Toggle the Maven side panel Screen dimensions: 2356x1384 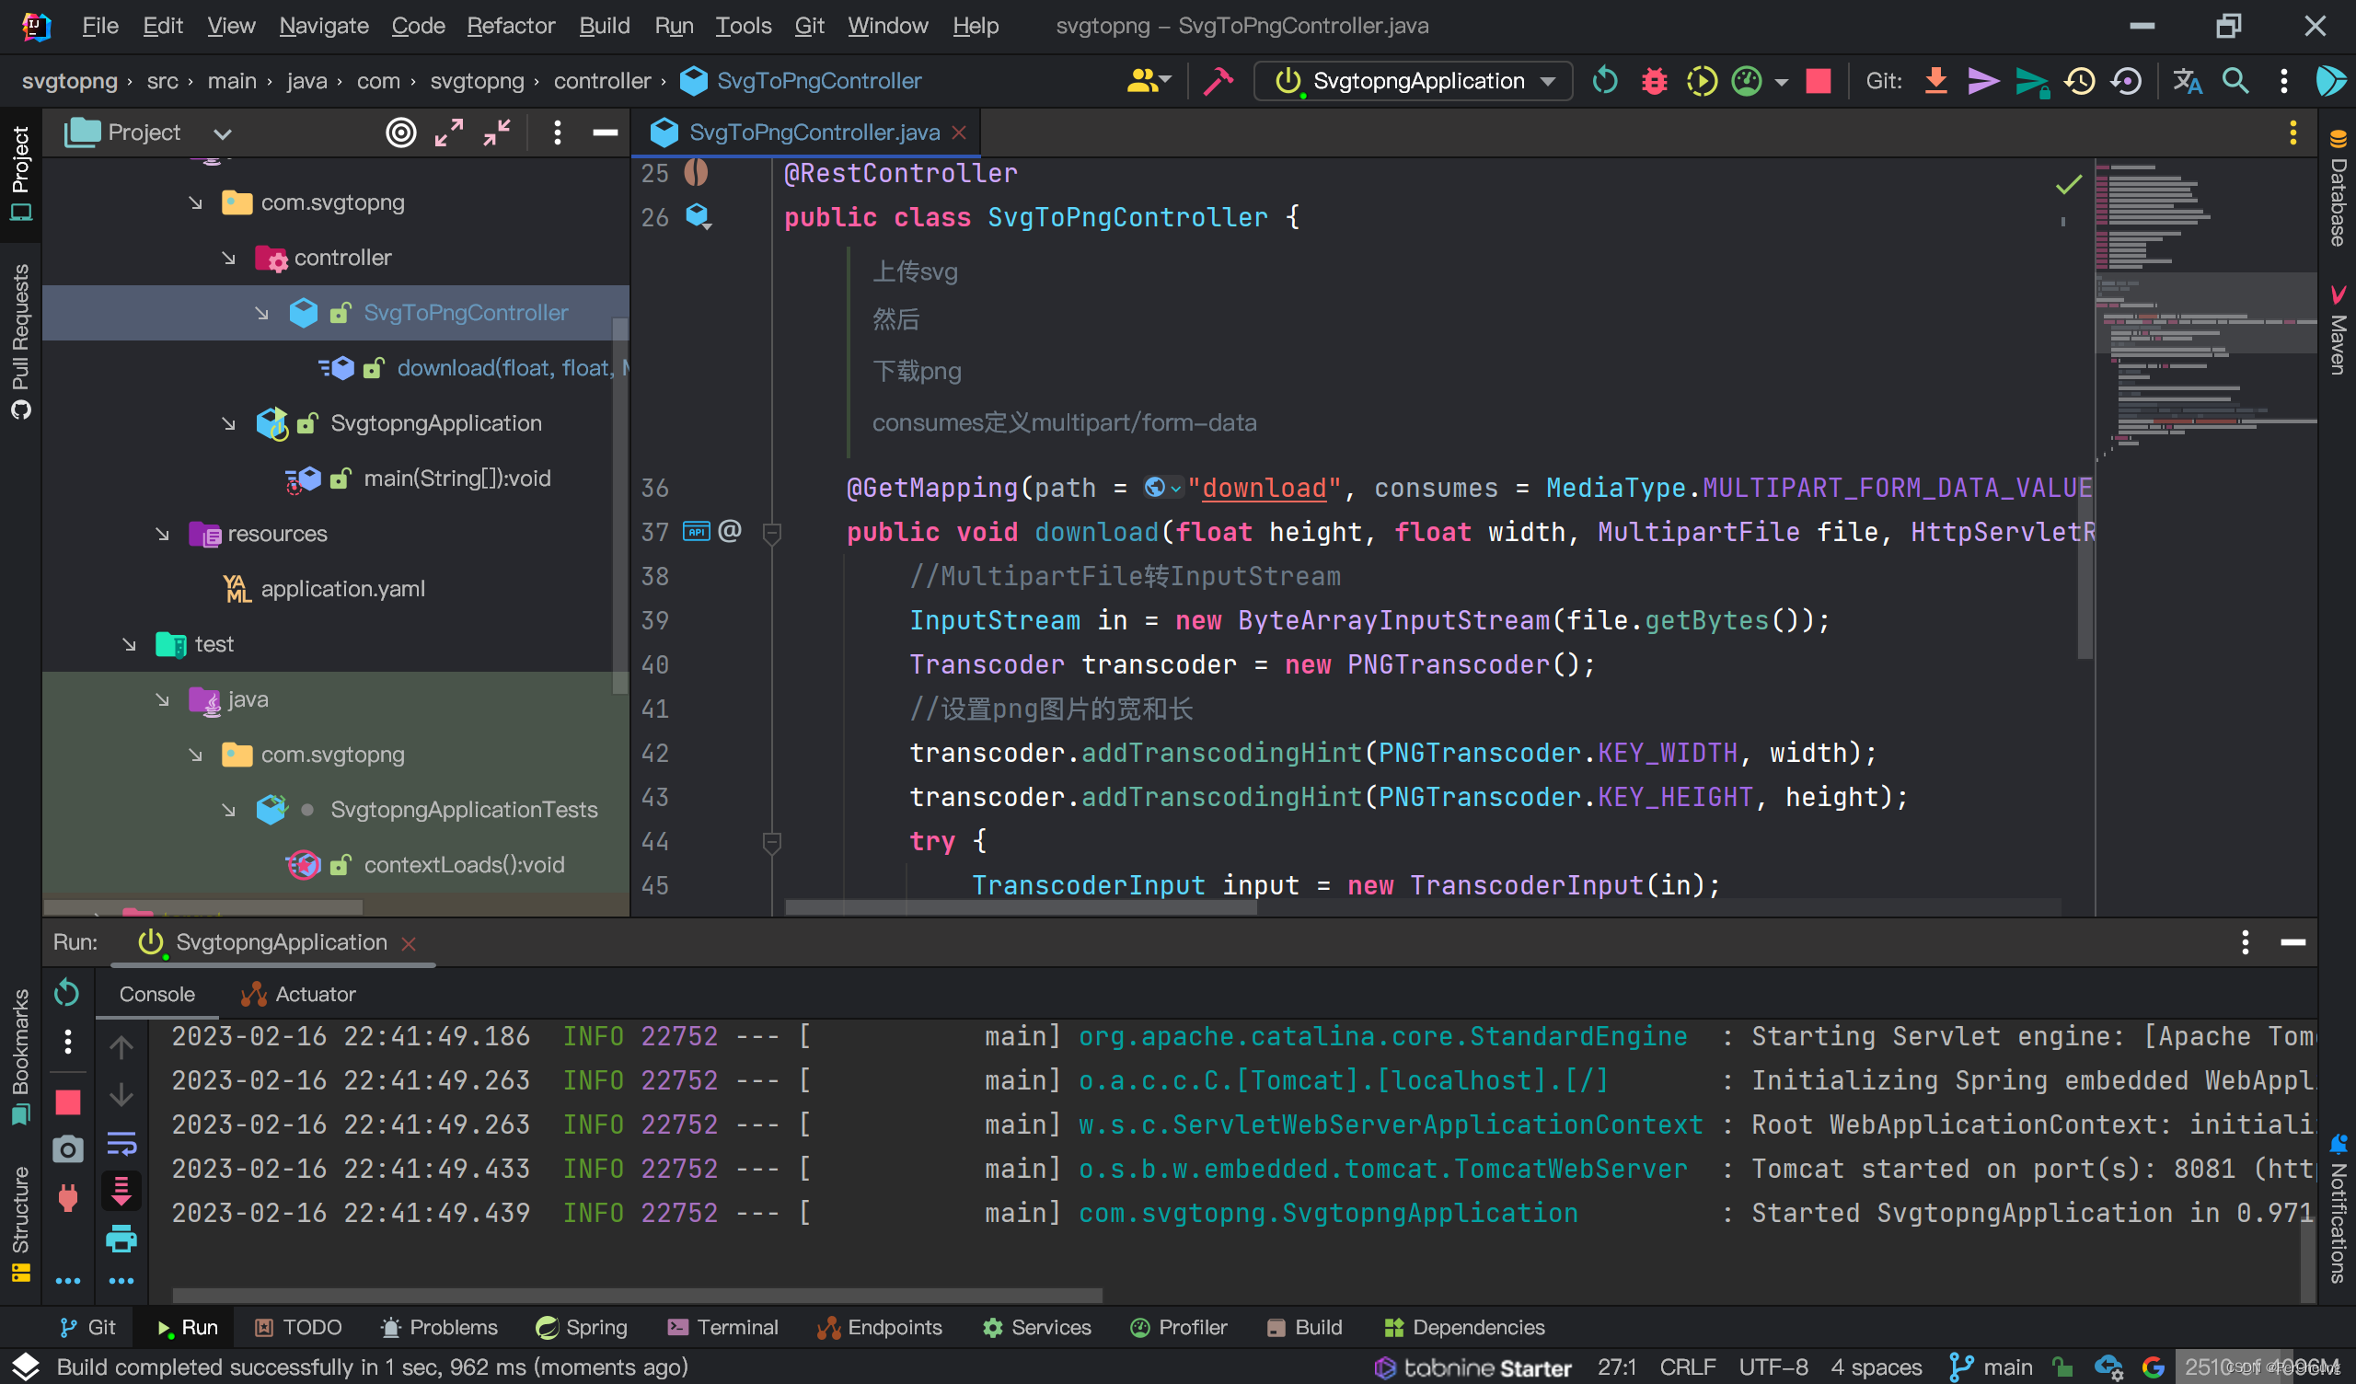coord(2338,330)
